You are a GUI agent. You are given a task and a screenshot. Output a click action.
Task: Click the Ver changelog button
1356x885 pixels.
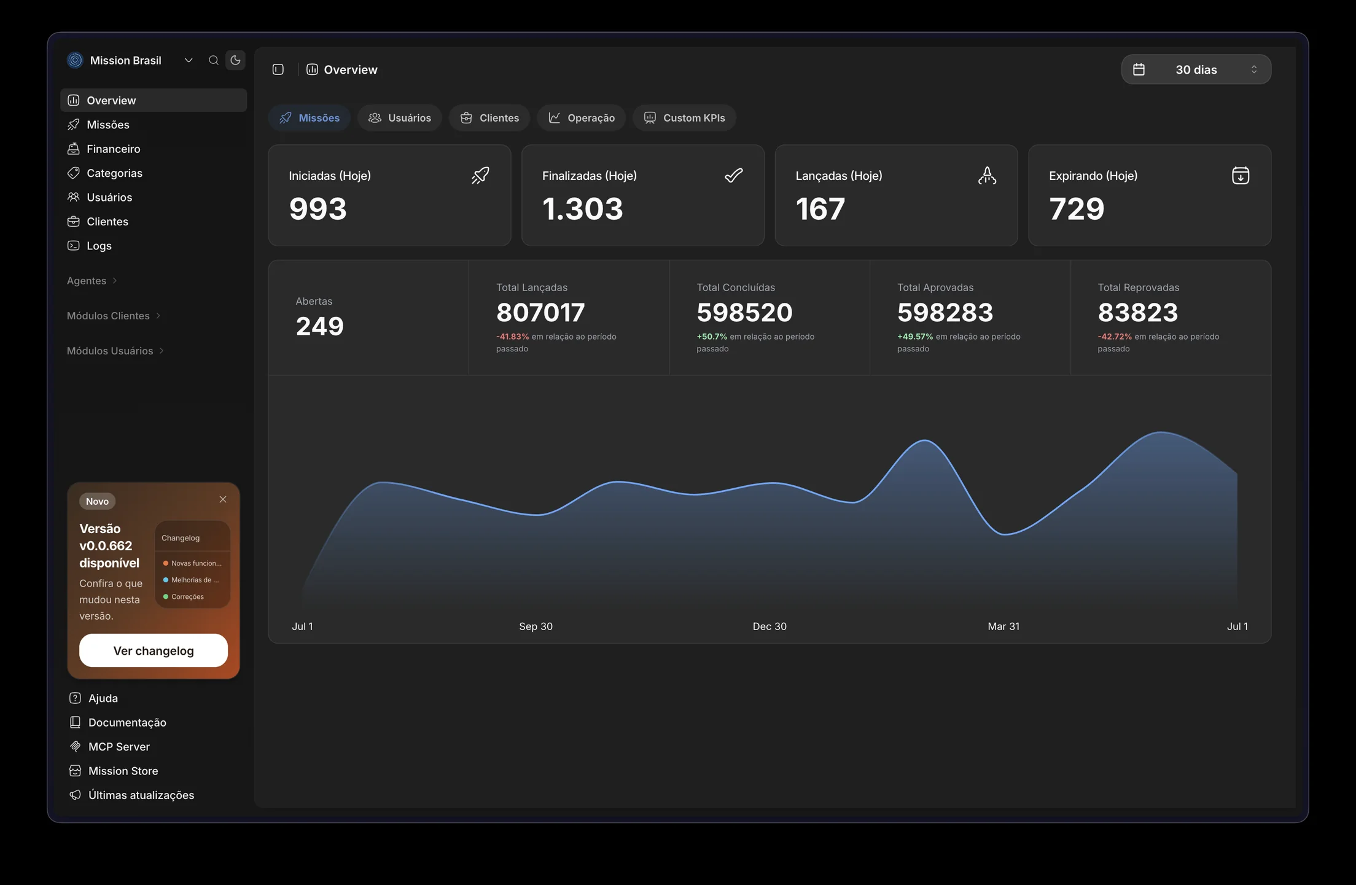pyautogui.click(x=154, y=650)
